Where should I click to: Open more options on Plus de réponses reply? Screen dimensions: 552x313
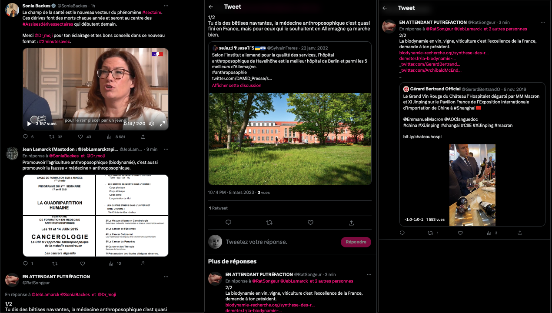pyautogui.click(x=369, y=274)
